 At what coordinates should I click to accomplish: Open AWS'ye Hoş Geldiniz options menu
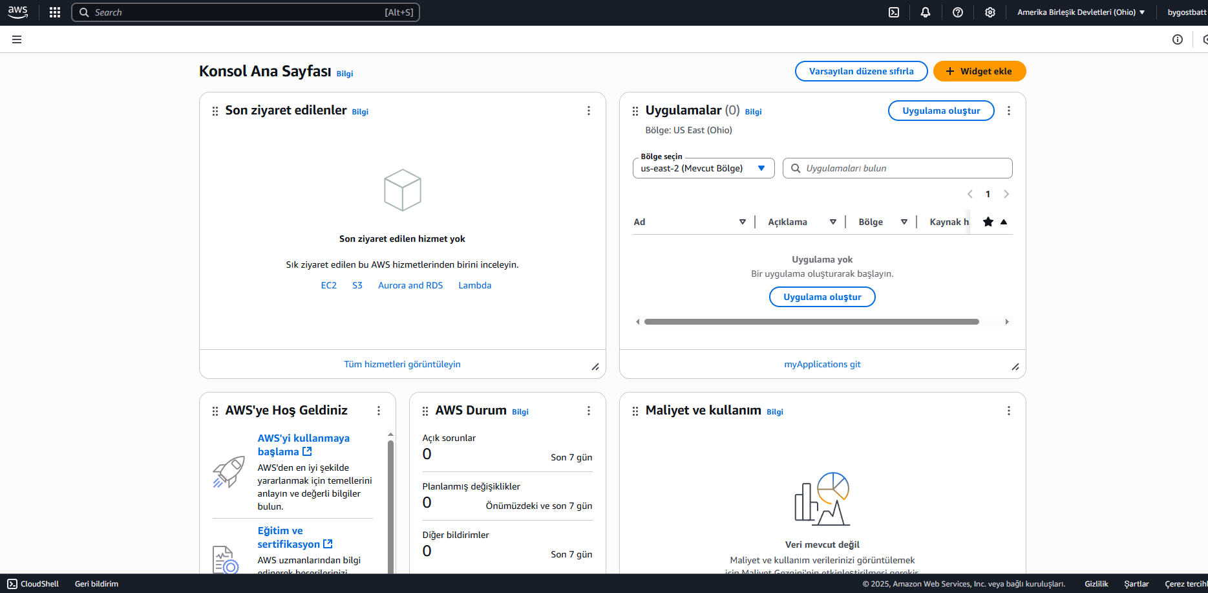(379, 411)
